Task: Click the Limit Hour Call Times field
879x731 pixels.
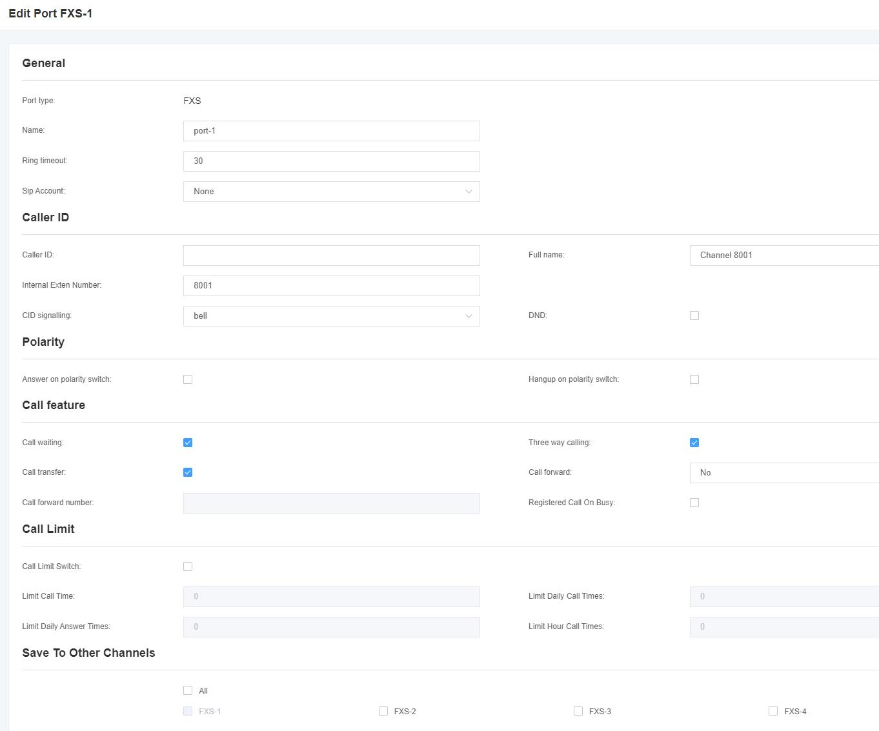Action: tap(784, 627)
